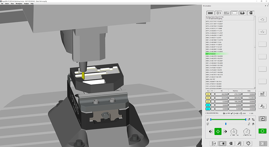The image size is (269, 147).
Task: Click the simulation speed dial knob
Action: (234, 132)
